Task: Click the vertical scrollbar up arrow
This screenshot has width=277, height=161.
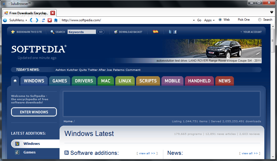Action: point(273,26)
